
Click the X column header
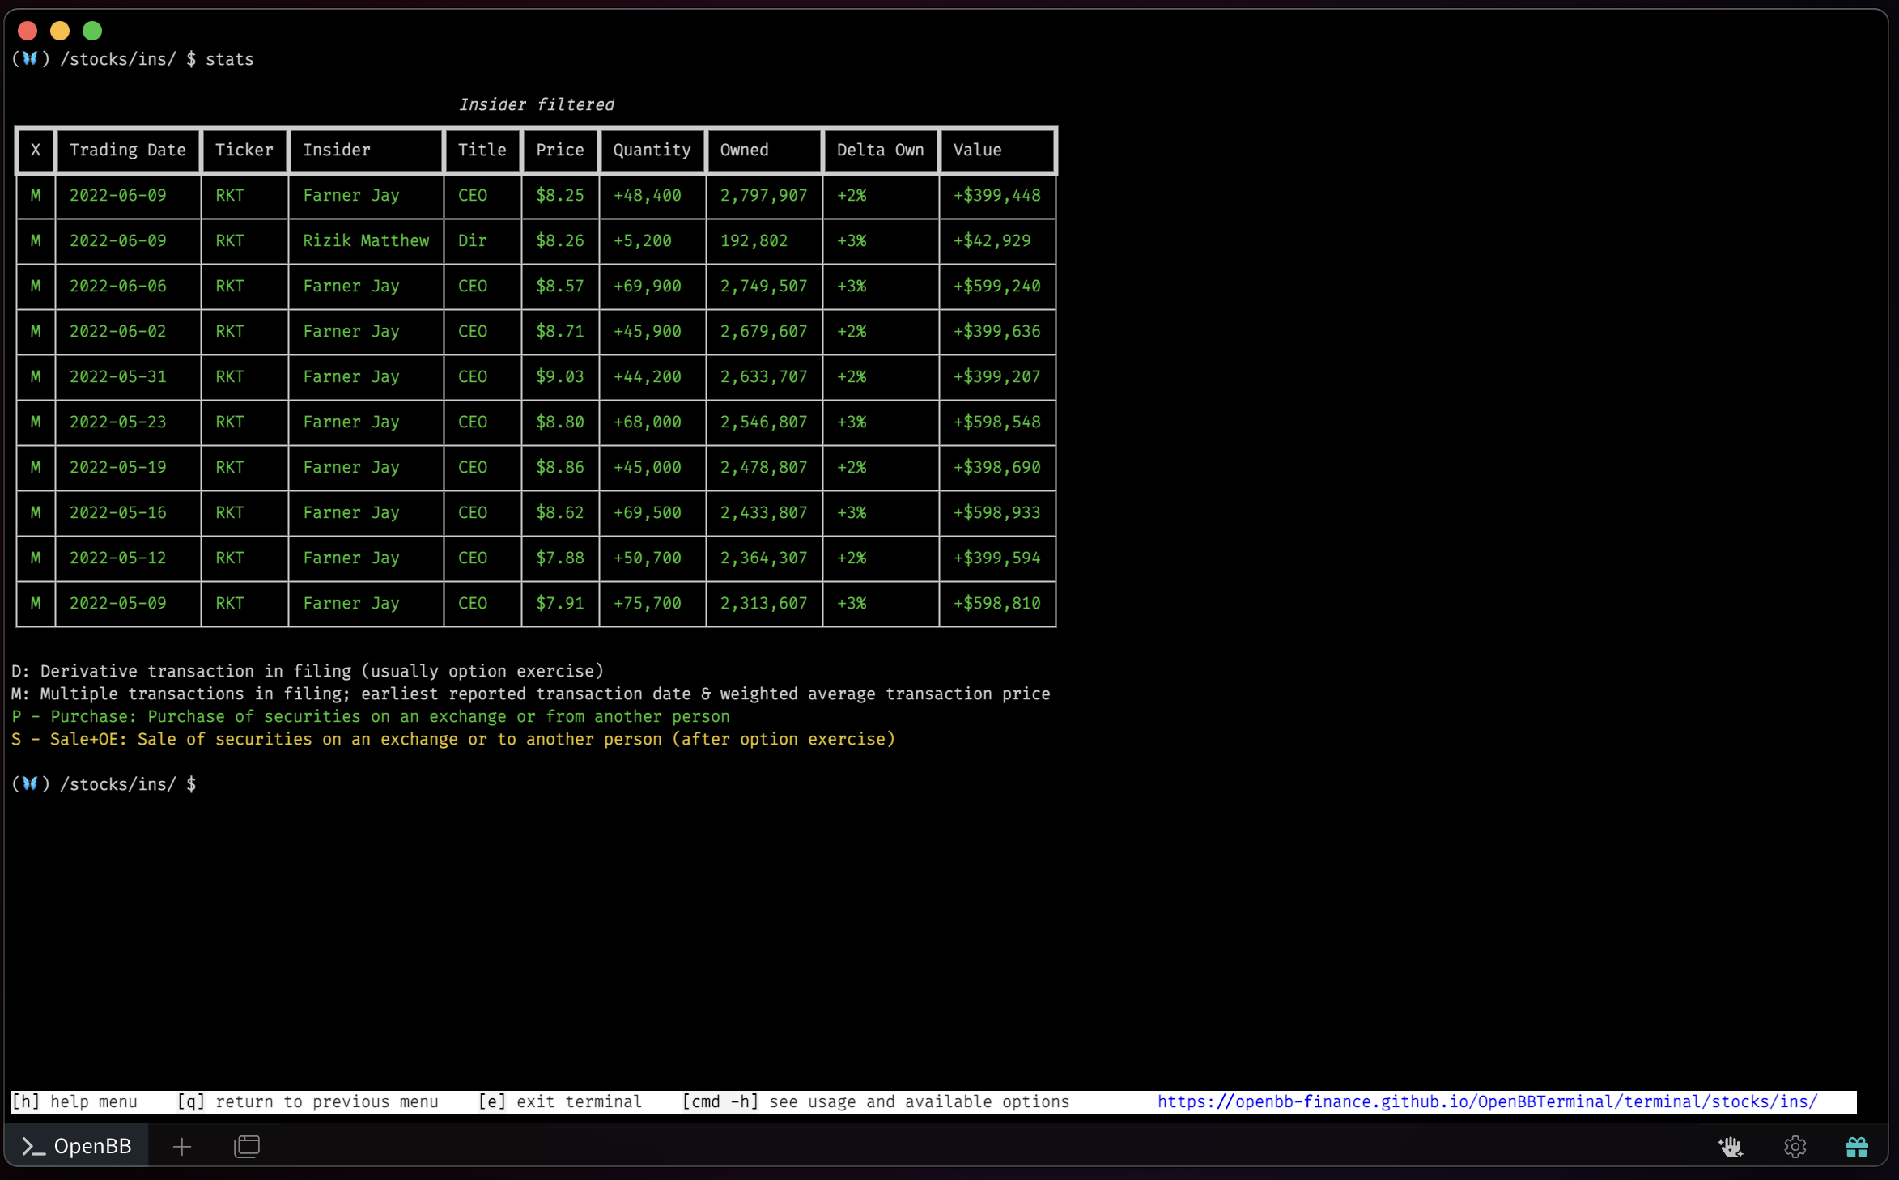point(36,150)
